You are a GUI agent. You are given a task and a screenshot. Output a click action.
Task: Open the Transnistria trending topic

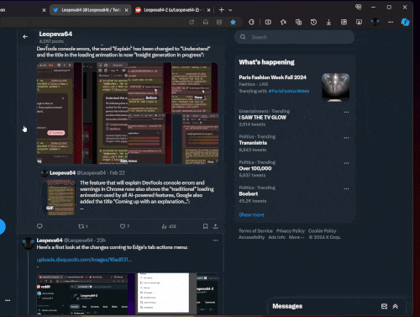click(253, 143)
